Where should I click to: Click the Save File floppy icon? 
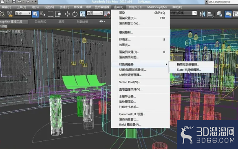[14, 2]
